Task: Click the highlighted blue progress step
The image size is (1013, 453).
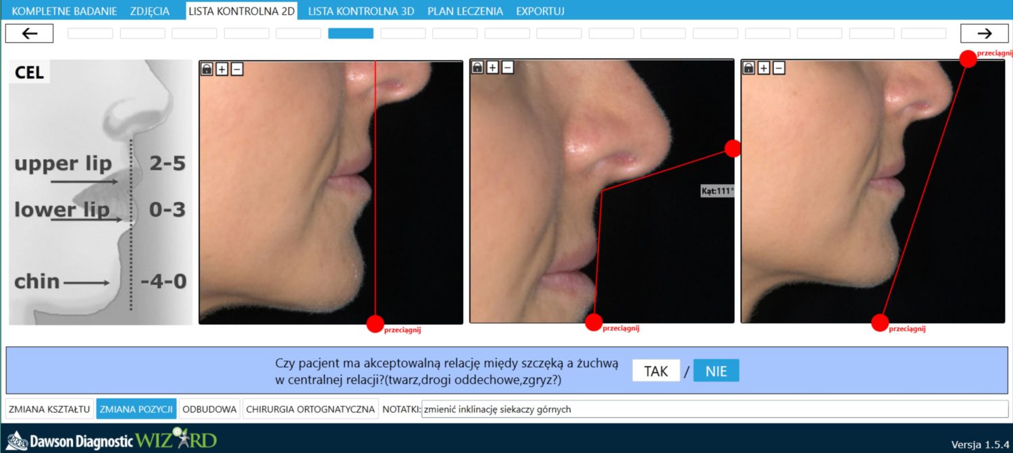Action: pos(350,34)
